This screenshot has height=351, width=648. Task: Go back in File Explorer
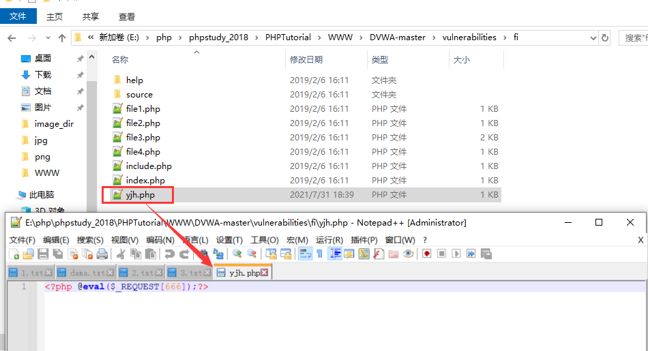point(12,38)
